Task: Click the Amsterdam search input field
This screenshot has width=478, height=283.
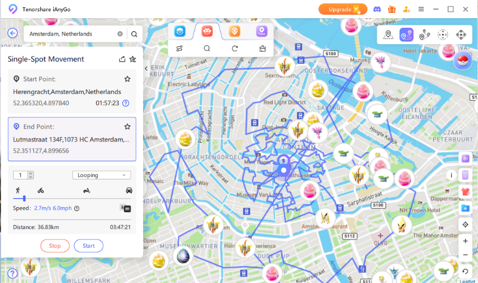Action: tap(72, 34)
